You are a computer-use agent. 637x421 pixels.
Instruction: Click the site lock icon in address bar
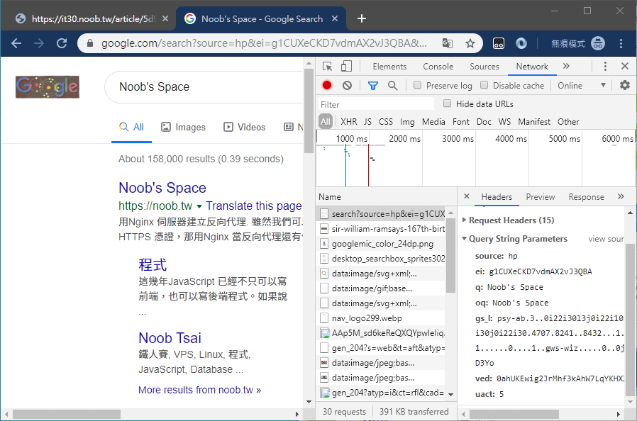click(90, 43)
